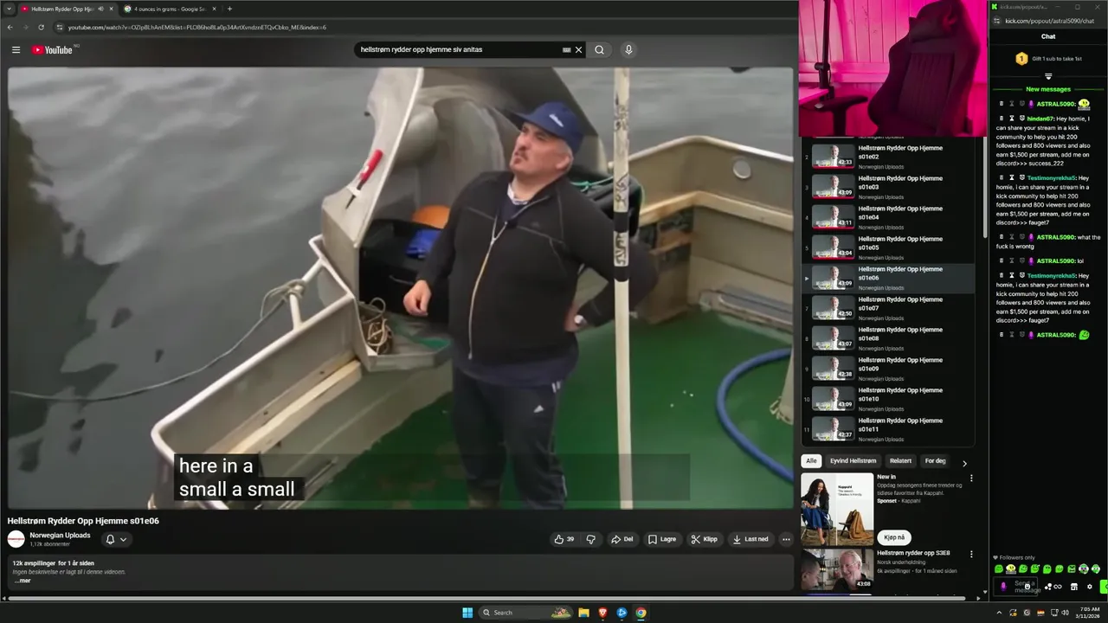This screenshot has width=1108, height=623.
Task: Select the Eyvind Hellstrøm filter chip
Action: pyautogui.click(x=853, y=461)
